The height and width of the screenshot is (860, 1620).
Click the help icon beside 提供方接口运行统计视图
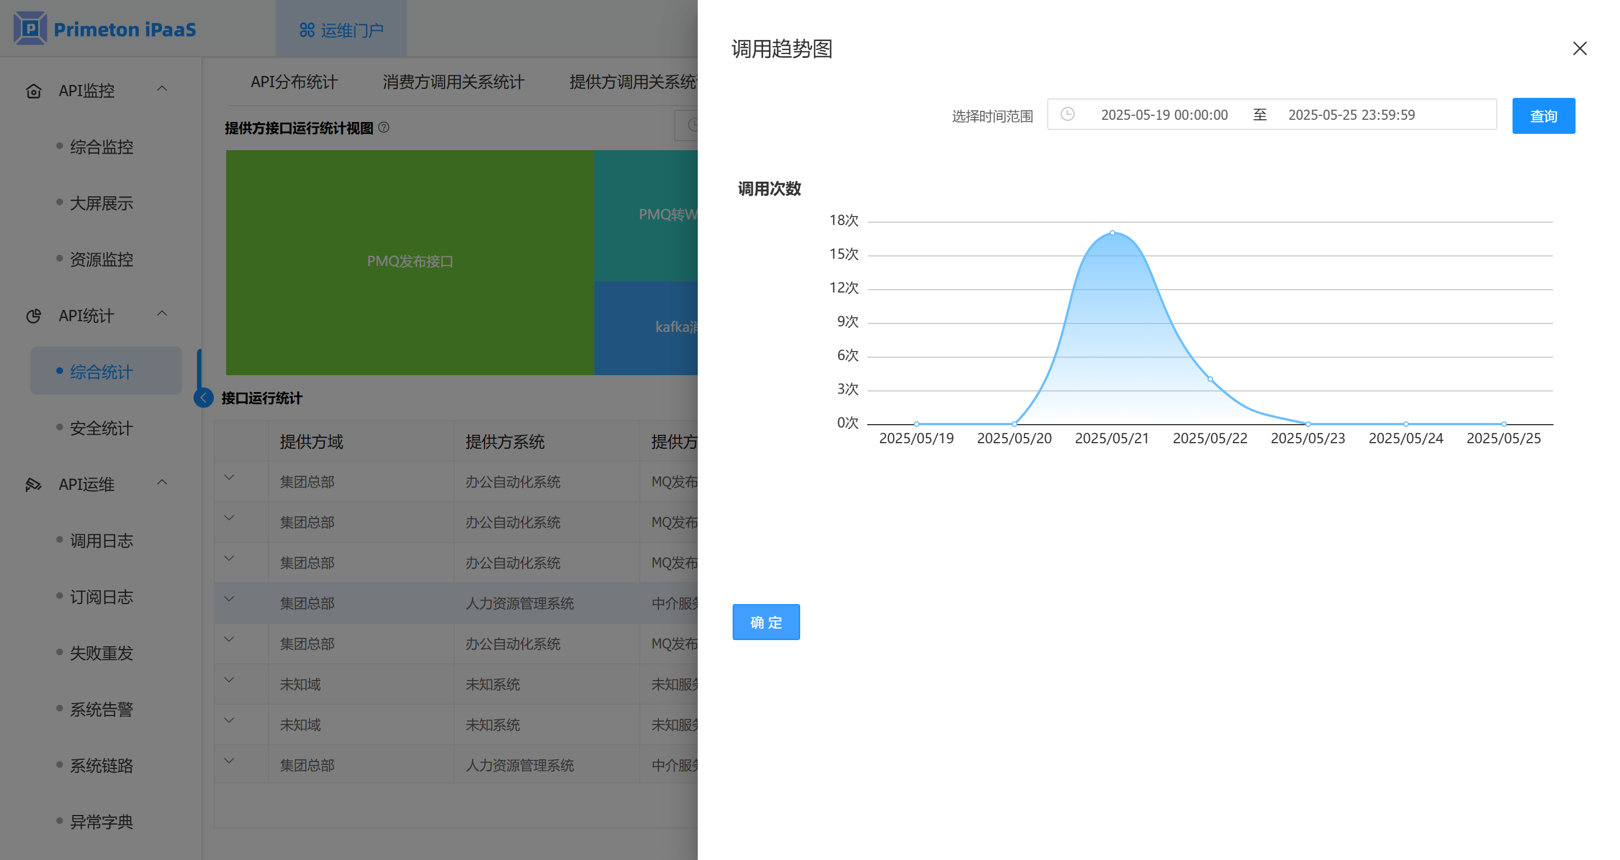[x=384, y=128]
